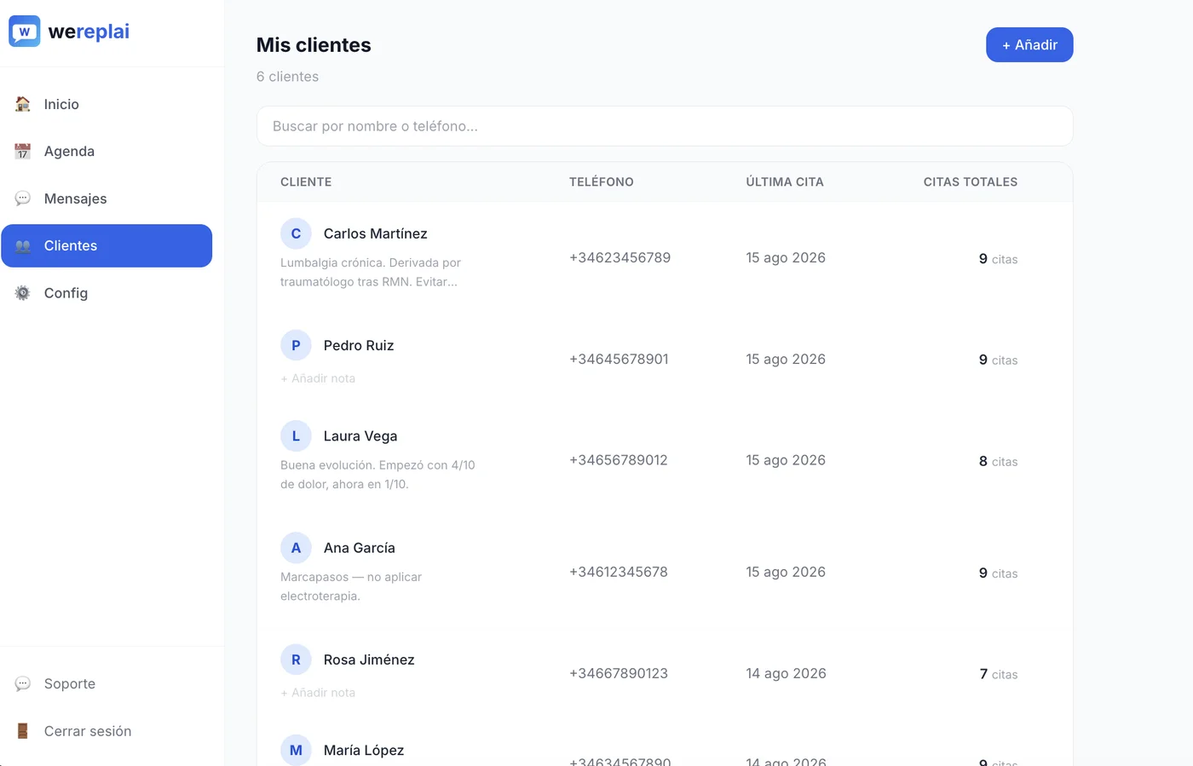Open the Agenda section

(107, 151)
